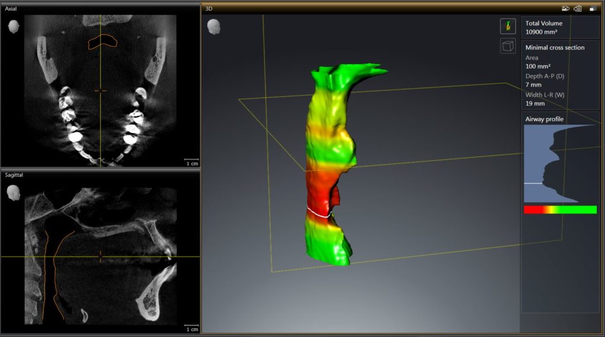
Task: Click the '3D' view title
Action: [x=209, y=8]
